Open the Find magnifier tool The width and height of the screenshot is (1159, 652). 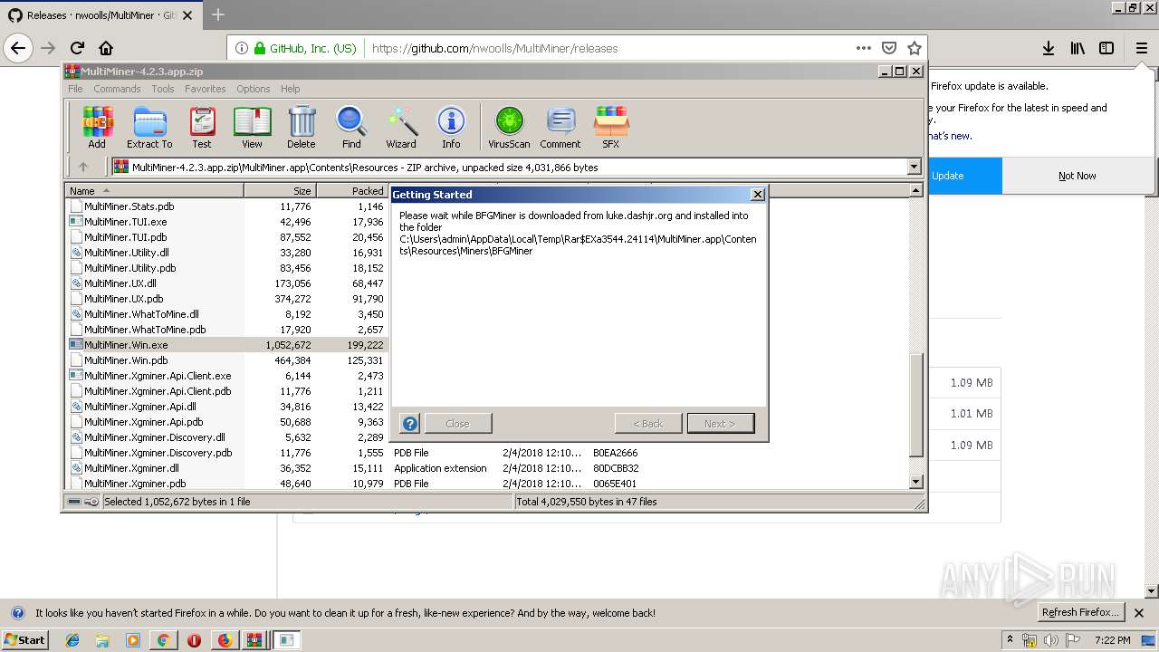[x=351, y=127]
